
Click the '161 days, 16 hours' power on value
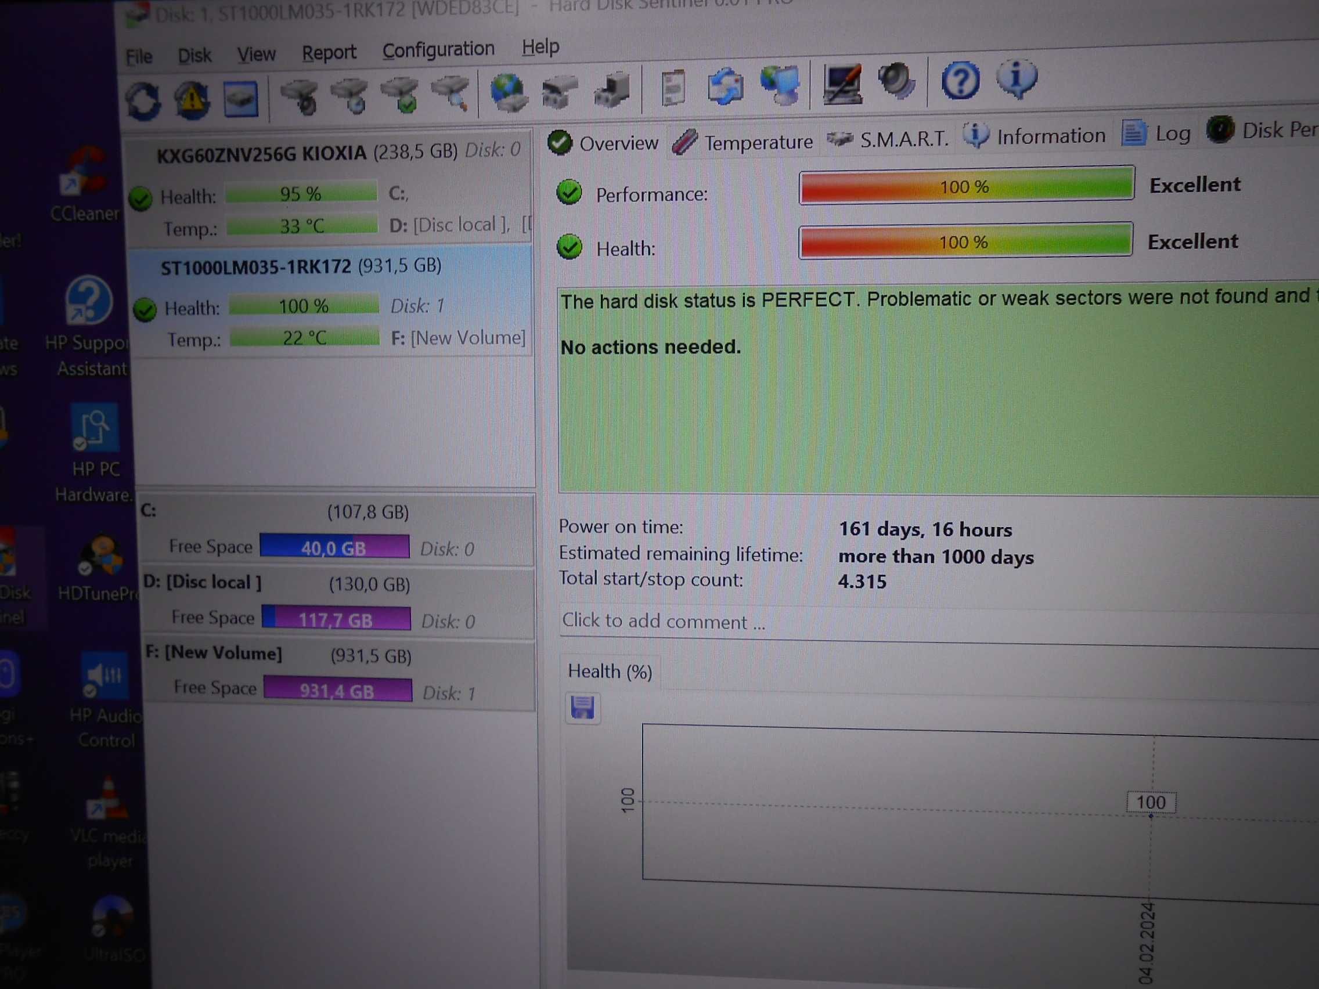point(925,529)
